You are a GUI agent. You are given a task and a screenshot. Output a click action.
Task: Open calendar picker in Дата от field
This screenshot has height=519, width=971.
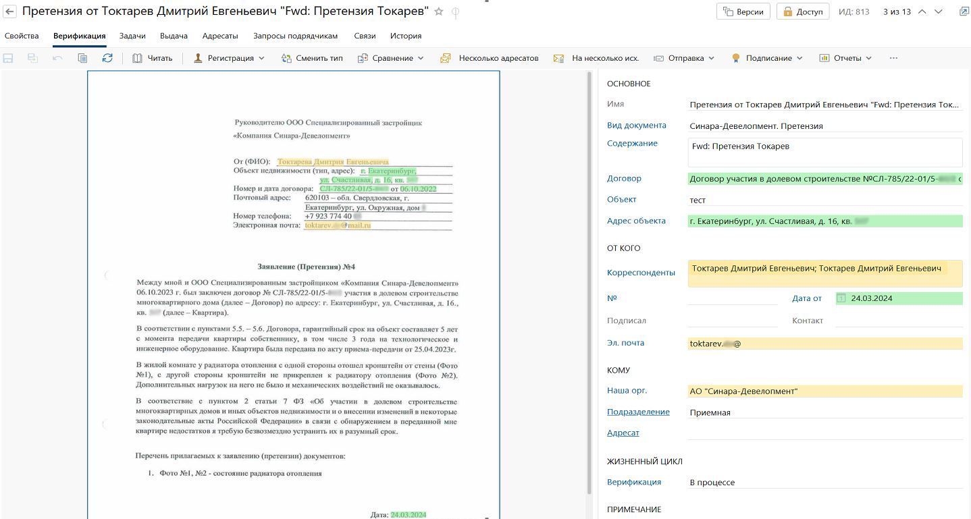841,298
